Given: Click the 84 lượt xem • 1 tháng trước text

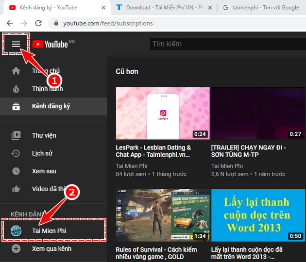Looking at the screenshot, I should (x=151, y=174).
